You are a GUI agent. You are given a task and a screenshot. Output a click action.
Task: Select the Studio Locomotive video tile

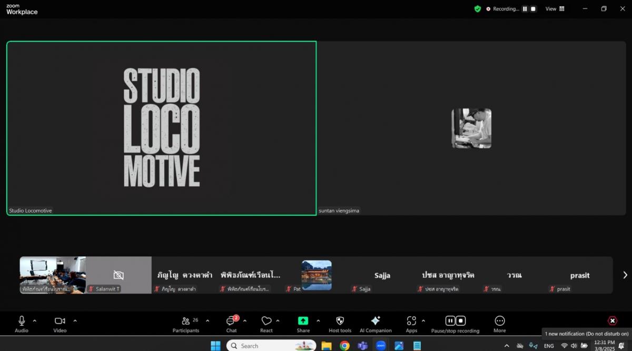162,128
